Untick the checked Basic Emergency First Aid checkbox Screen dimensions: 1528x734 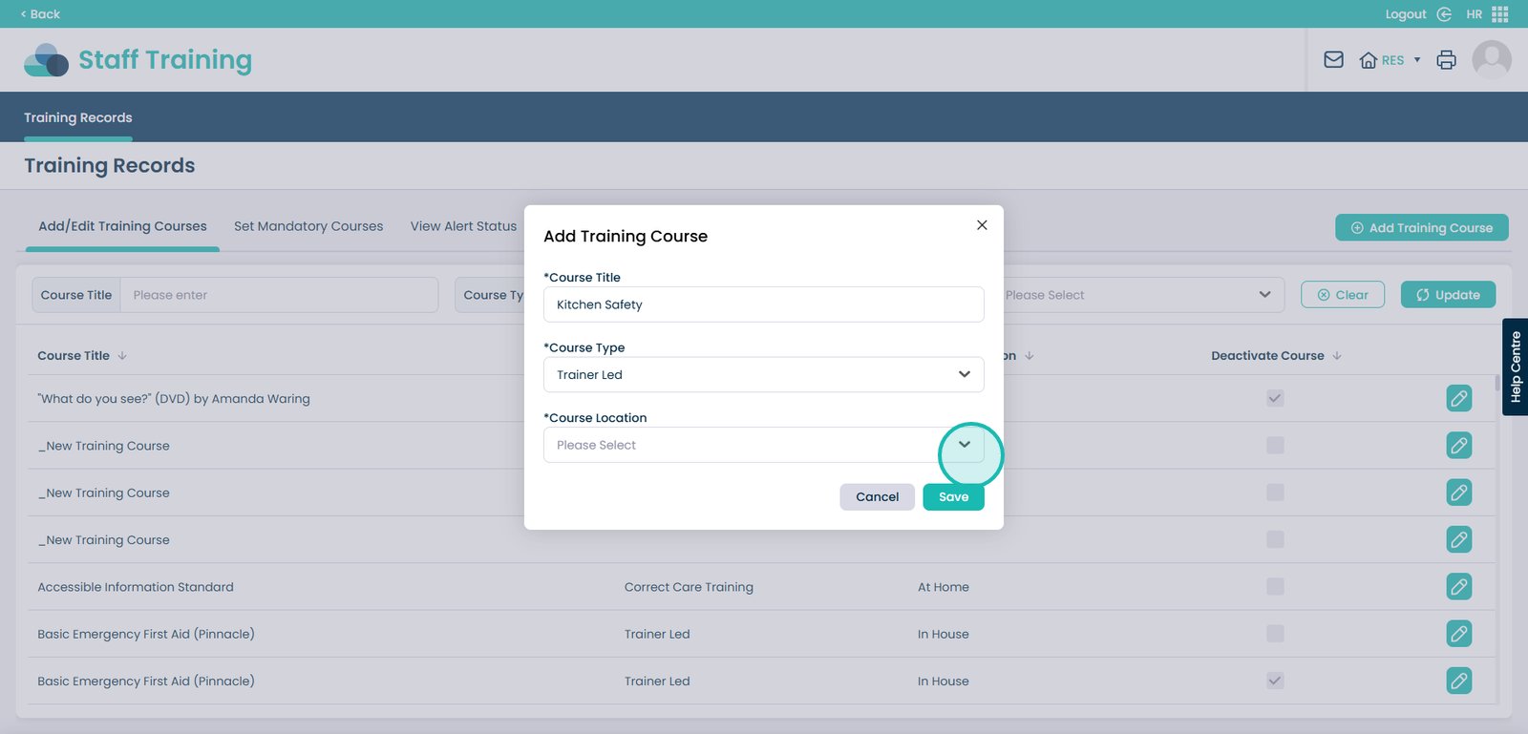tap(1275, 681)
